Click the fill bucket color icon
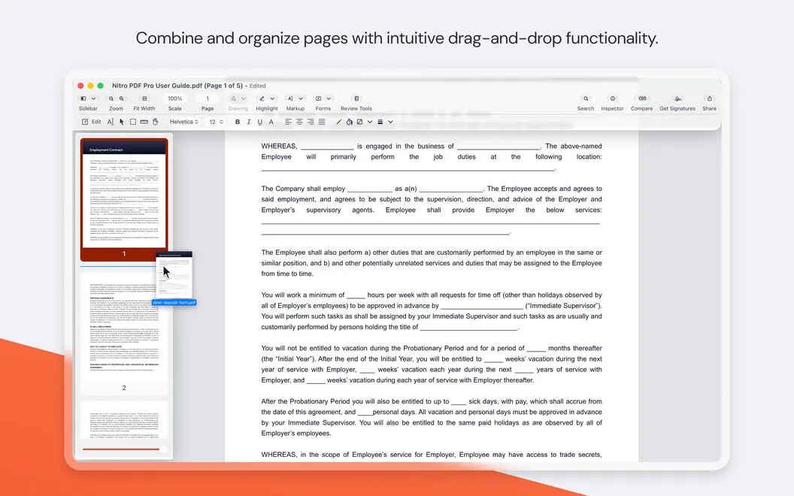Viewport: 794px width, 496px height. pos(349,122)
